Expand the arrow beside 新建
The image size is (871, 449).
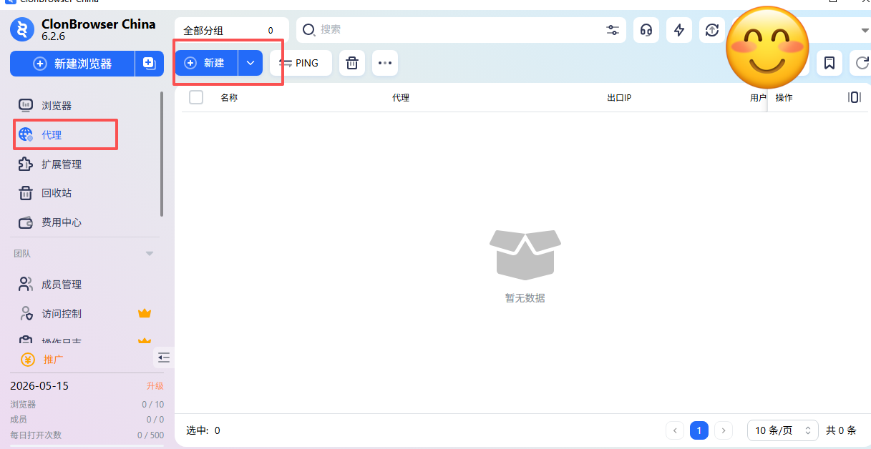250,63
